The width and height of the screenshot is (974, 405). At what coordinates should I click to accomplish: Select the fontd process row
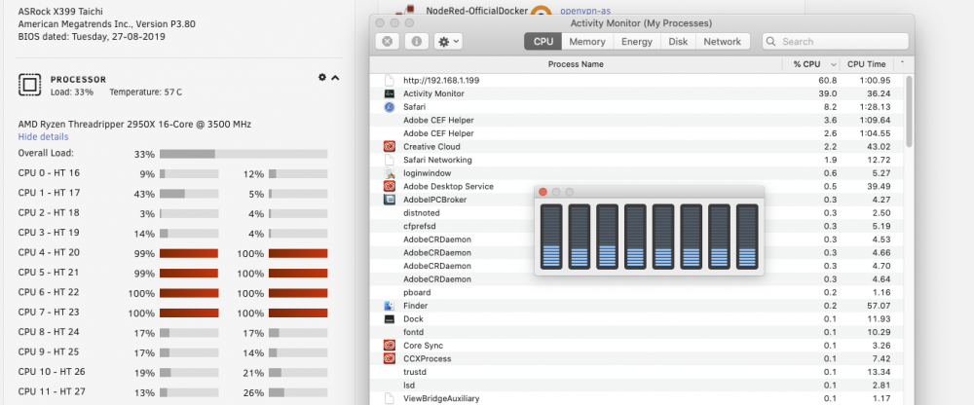click(x=637, y=332)
